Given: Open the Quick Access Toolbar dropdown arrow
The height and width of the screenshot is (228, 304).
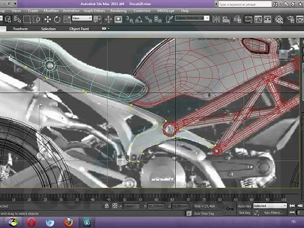Looking at the screenshot, I should click(16, 4).
